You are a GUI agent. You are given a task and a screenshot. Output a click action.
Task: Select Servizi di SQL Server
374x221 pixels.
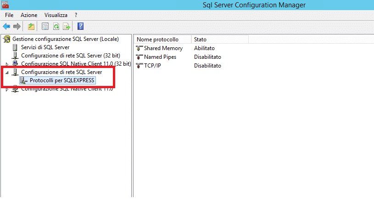coord(45,47)
